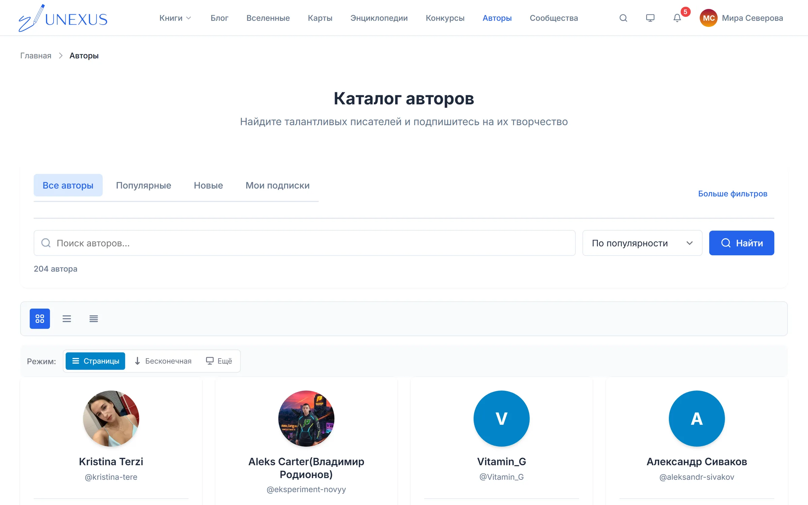
Task: Click the MC user avatar
Action: tap(708, 18)
